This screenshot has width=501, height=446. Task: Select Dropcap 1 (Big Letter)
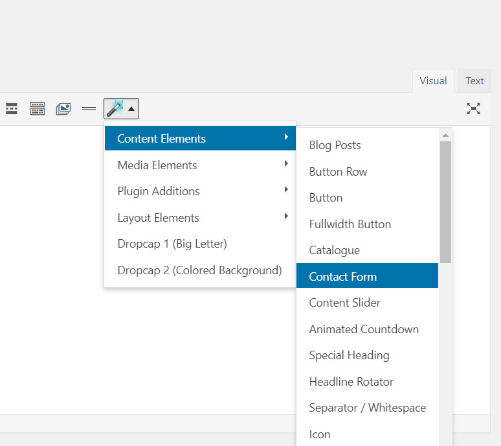(x=201, y=244)
